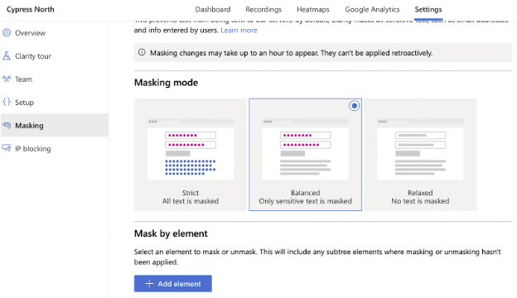Go to the Heatmaps tab

pos(313,10)
